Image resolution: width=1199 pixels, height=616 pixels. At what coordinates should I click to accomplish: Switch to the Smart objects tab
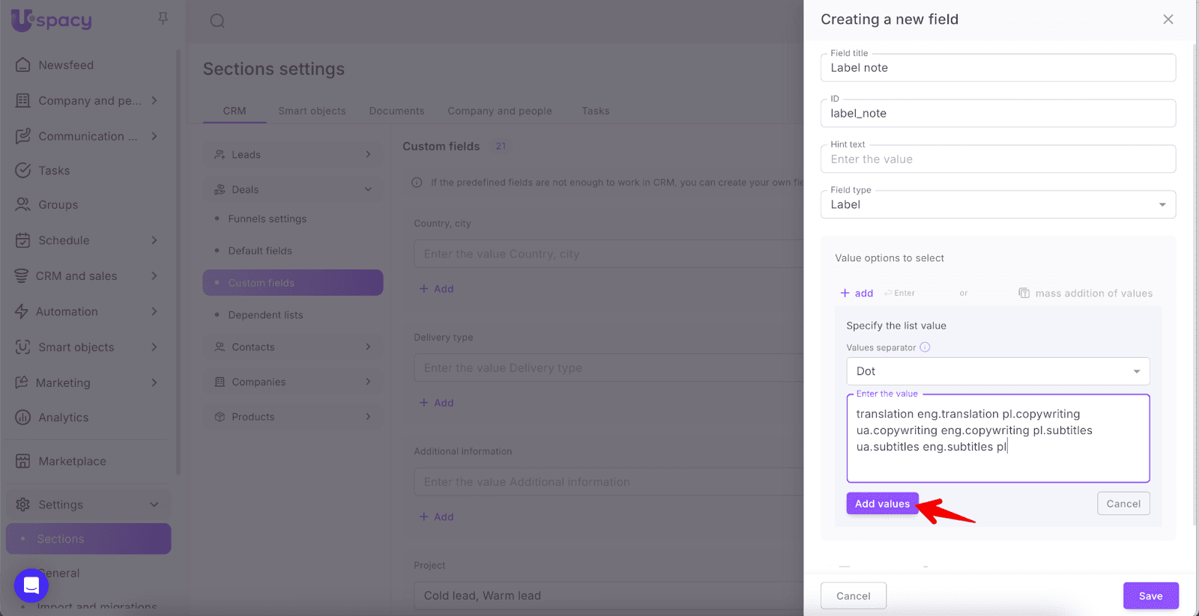312,111
